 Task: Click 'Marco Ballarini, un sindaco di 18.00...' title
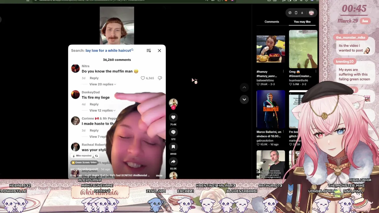point(269,134)
